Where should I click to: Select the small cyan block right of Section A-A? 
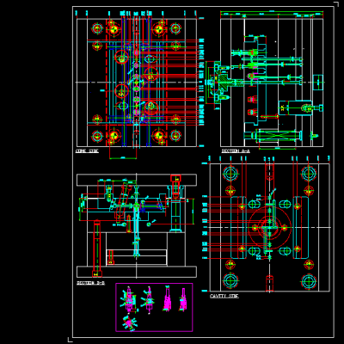coord(318,83)
